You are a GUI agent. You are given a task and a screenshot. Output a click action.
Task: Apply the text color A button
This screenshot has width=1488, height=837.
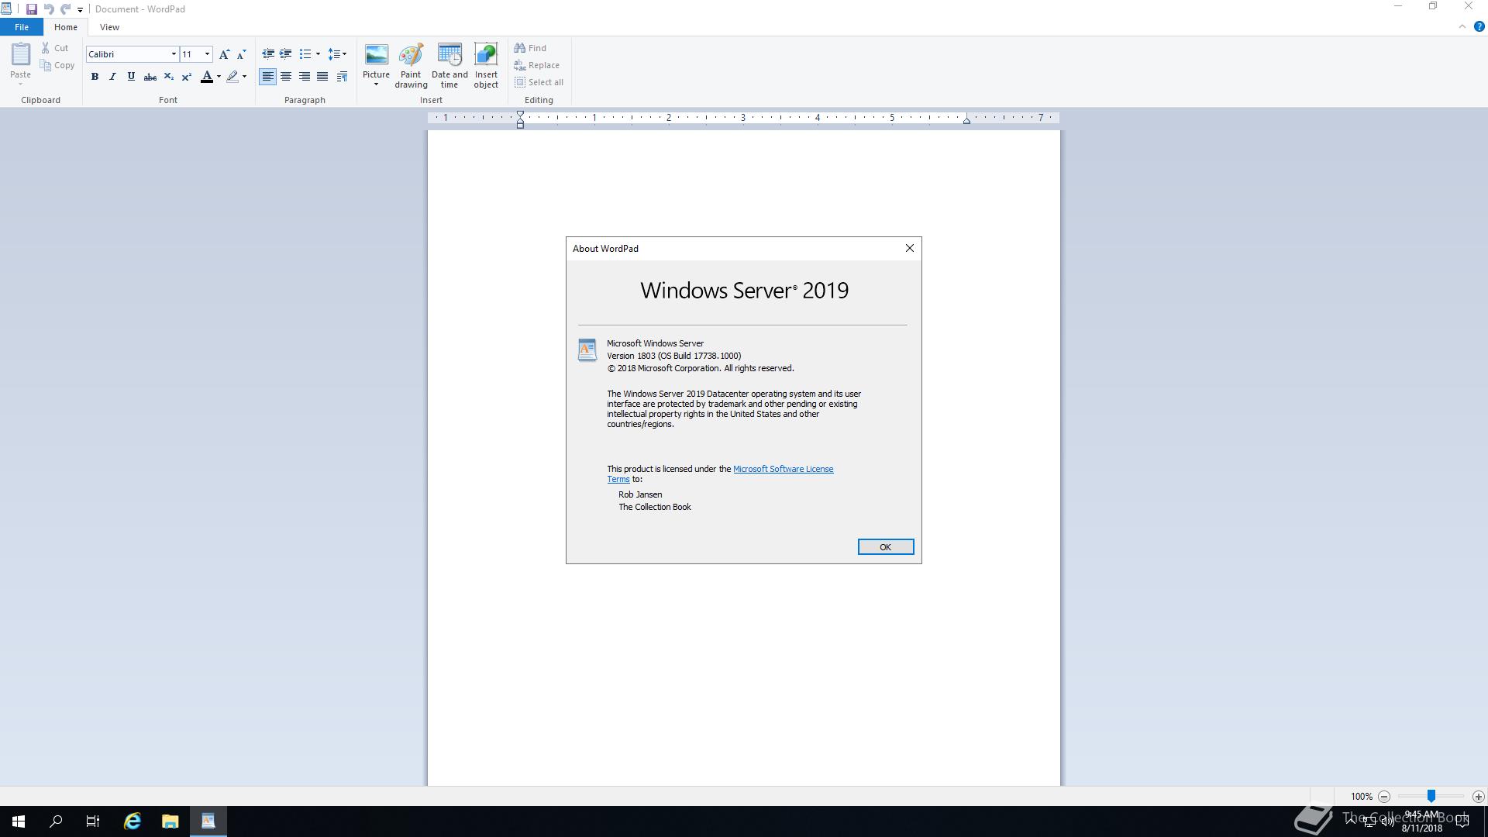pyautogui.click(x=206, y=77)
